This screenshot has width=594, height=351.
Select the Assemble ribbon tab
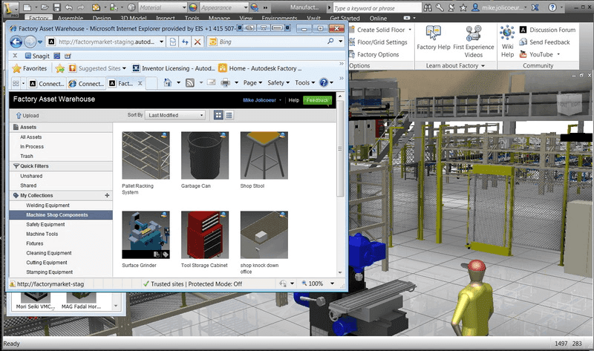(71, 18)
